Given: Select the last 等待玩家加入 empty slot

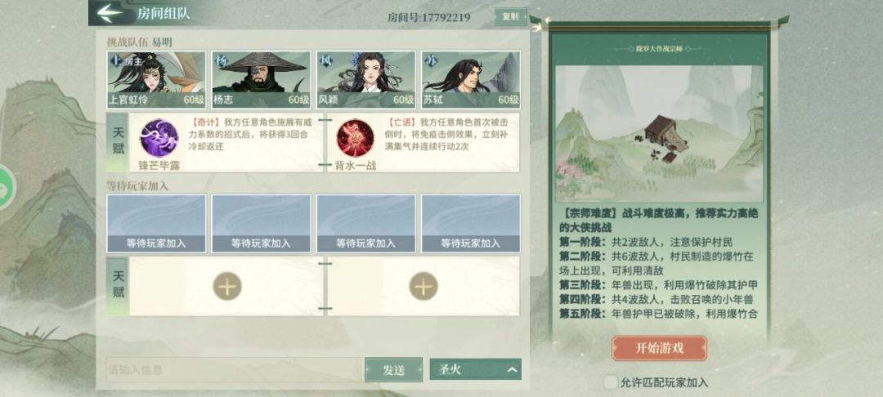Looking at the screenshot, I should click(x=471, y=223).
